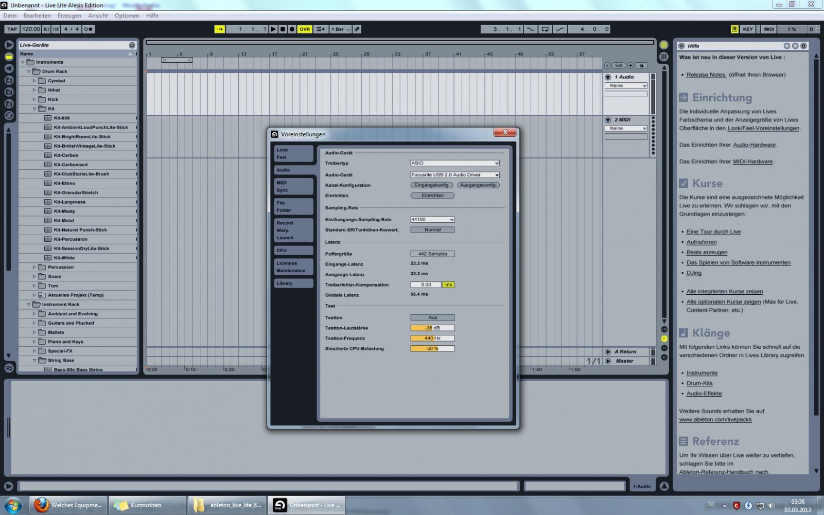Click the Treiberfehler-Kompensation 0.00 field
Viewport: 824px width, 515px height.
click(x=426, y=285)
